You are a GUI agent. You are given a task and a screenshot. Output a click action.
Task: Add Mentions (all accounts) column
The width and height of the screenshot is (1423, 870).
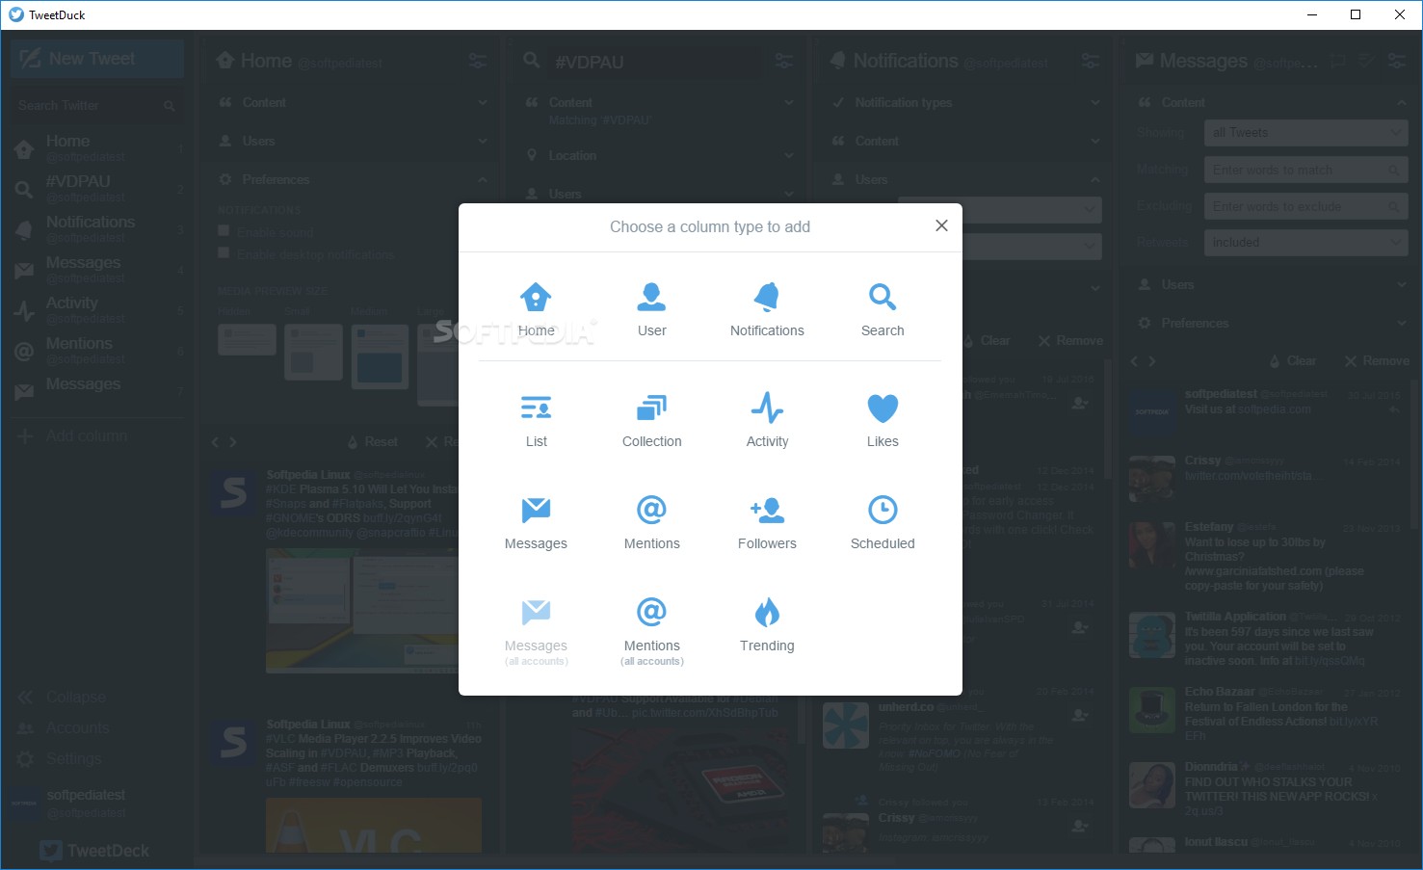coord(651,631)
